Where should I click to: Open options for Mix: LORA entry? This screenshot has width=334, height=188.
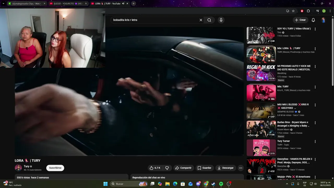315,49
